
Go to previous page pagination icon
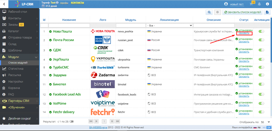(x=96, y=121)
